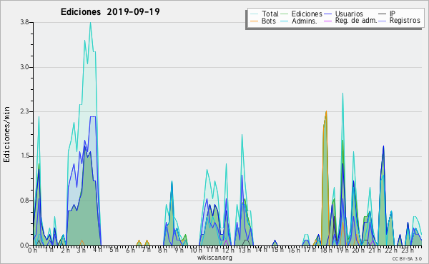
Task: Click the highest Total peak at 3.8
Action: (90, 23)
